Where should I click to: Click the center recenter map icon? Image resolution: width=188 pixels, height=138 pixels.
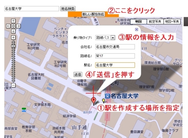click(13, 26)
